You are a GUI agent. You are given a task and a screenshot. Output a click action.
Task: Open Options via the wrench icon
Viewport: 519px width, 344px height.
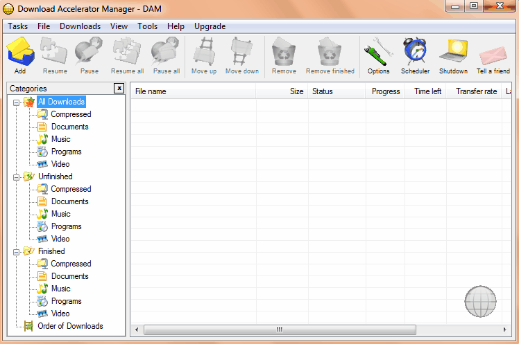[378, 51]
